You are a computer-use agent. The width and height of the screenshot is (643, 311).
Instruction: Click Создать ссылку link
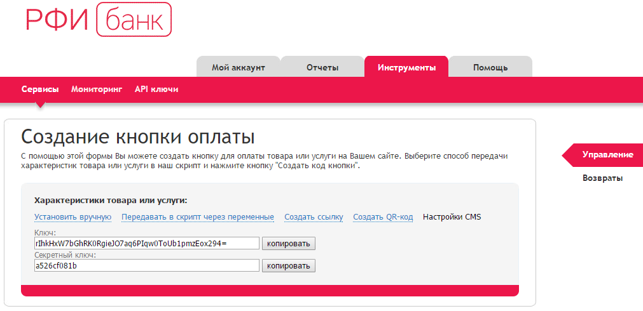click(314, 217)
